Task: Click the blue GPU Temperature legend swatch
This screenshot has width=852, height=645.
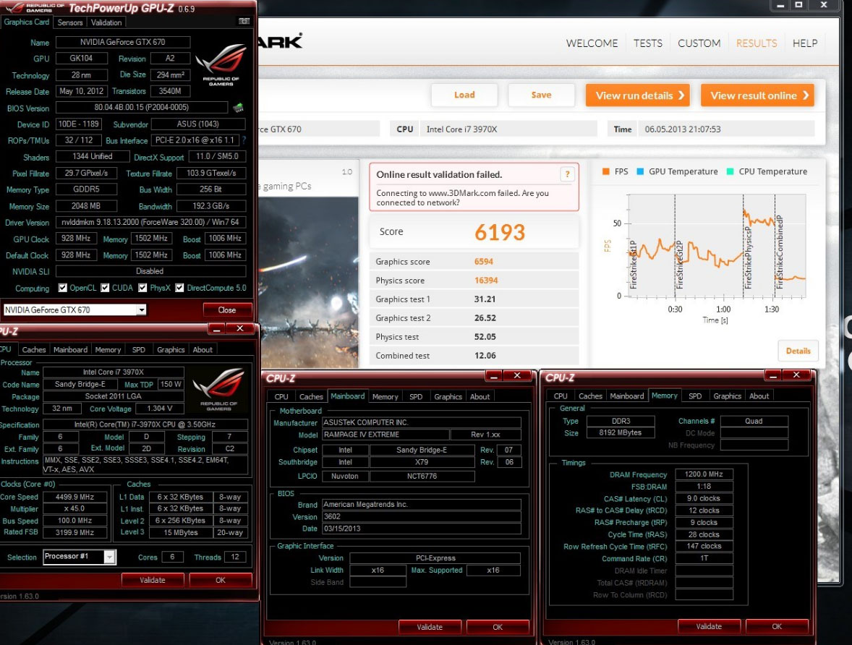Action: 640,171
